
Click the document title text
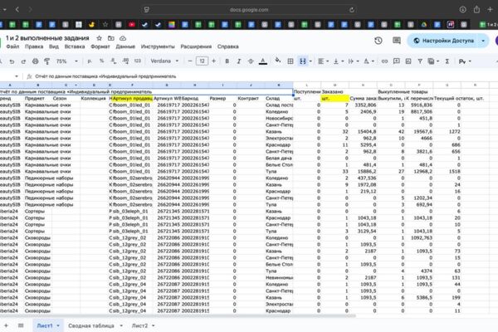[x=47, y=38]
